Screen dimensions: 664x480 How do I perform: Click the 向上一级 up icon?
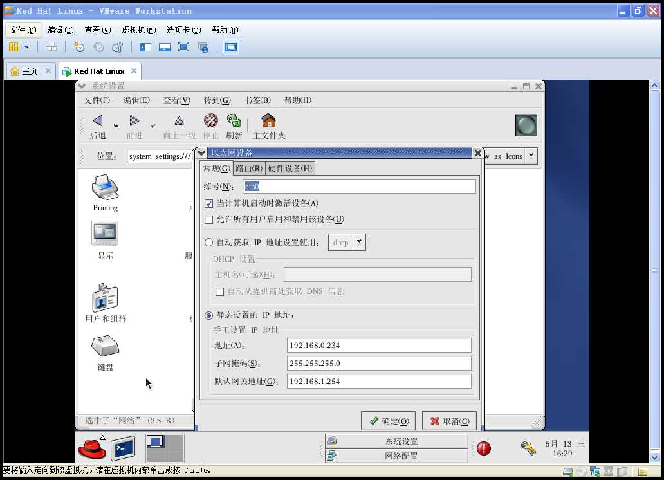179,121
